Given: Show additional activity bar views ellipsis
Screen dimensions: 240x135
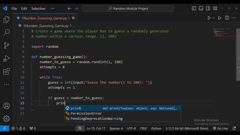Looking at the screenshot, I should (6, 84).
